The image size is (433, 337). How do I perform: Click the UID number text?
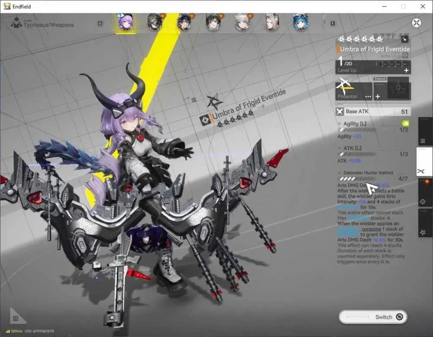point(39,331)
